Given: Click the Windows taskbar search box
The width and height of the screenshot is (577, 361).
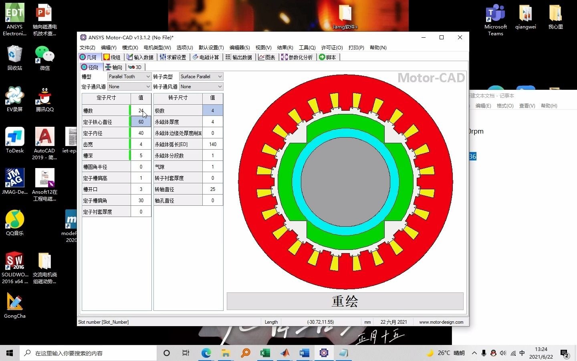Looking at the screenshot, I should point(88,353).
